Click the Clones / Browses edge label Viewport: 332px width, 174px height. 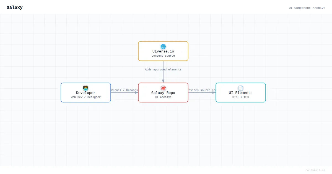click(124, 90)
